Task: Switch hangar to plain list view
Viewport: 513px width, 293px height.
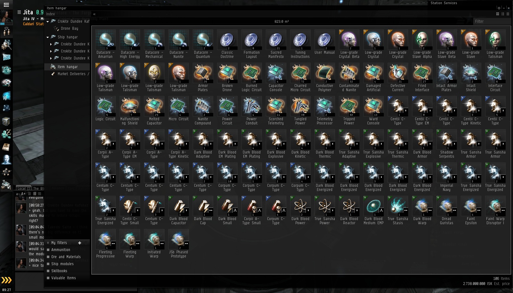Action: (x=508, y=14)
